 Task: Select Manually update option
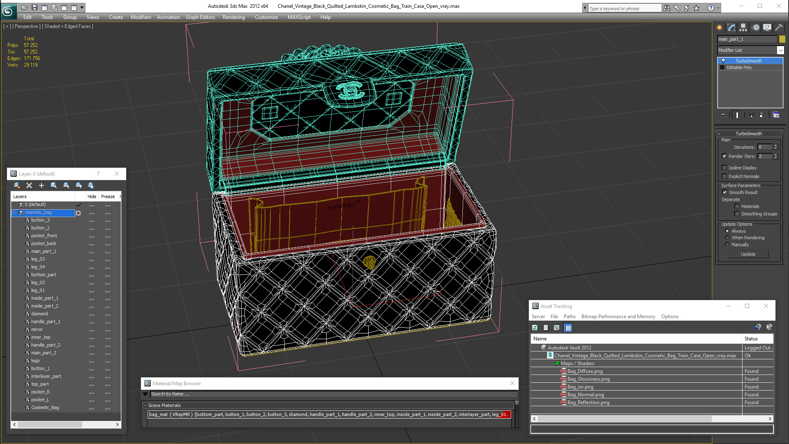pos(727,245)
